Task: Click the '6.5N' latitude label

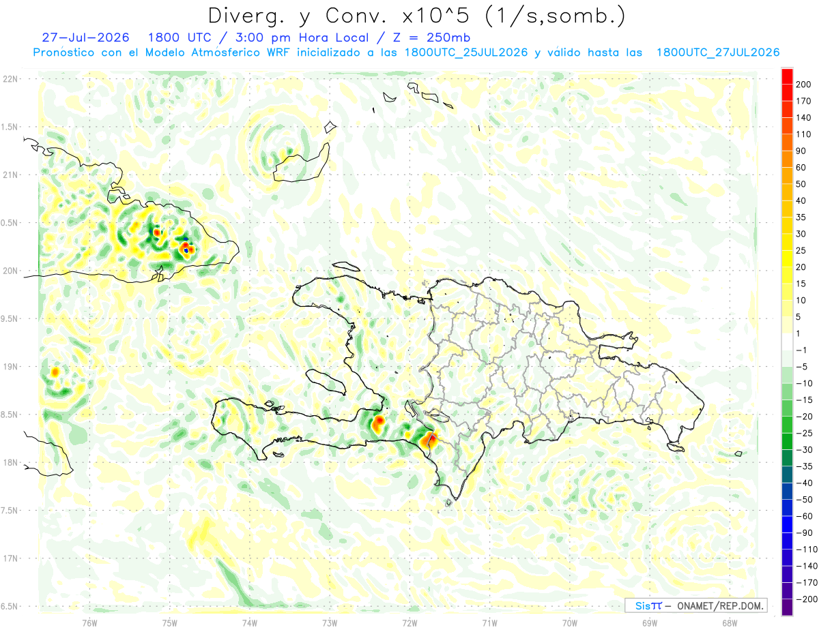Action: click(8, 606)
